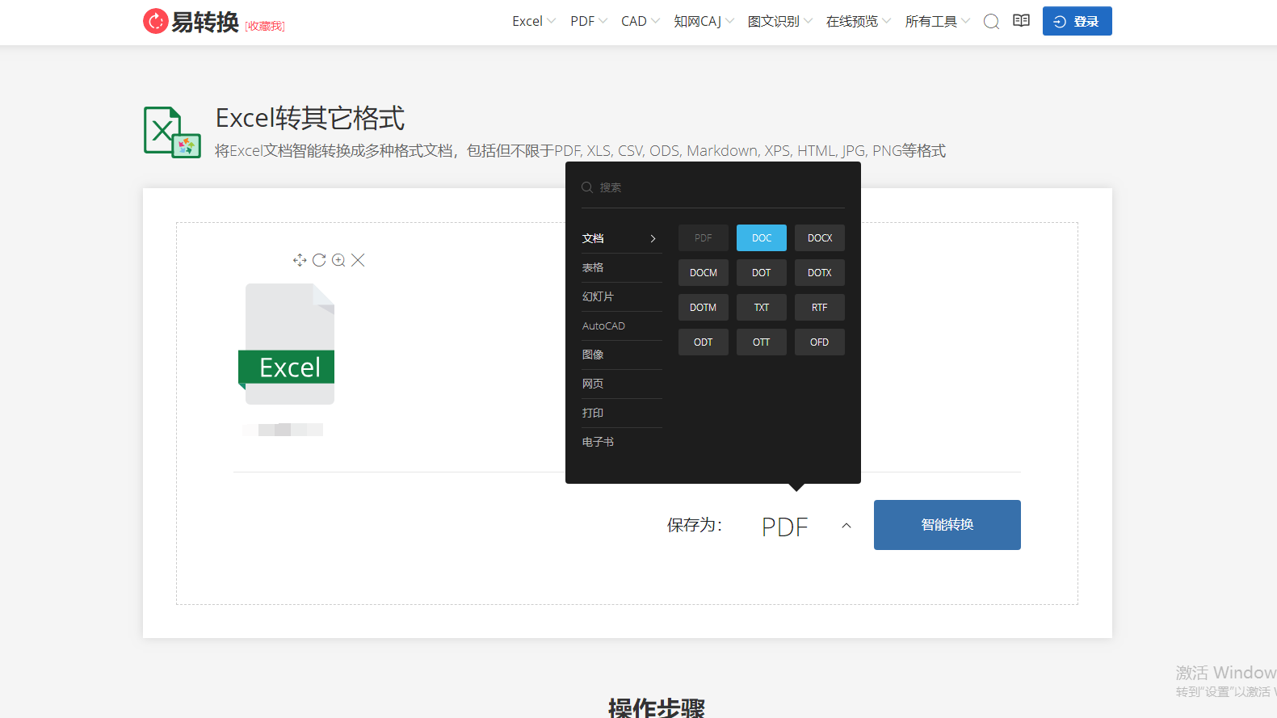
Task: Select the 打印 category
Action: click(x=622, y=413)
